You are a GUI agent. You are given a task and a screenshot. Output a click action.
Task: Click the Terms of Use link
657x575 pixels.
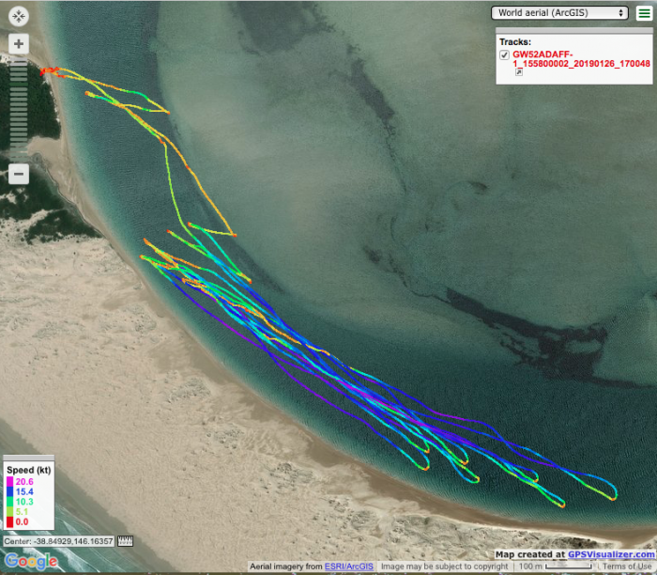tap(626, 567)
